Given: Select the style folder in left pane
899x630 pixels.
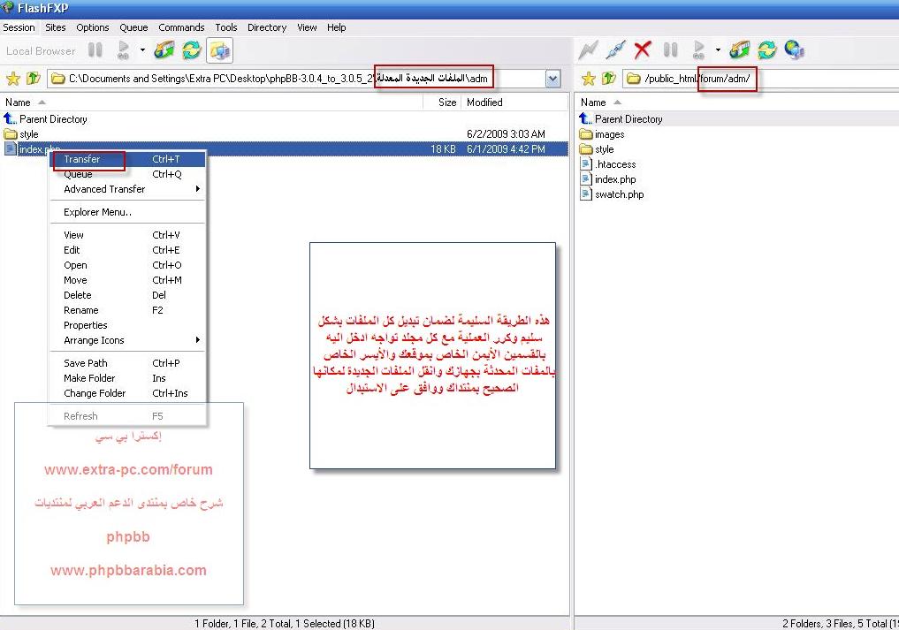Looking at the screenshot, I should (21, 134).
